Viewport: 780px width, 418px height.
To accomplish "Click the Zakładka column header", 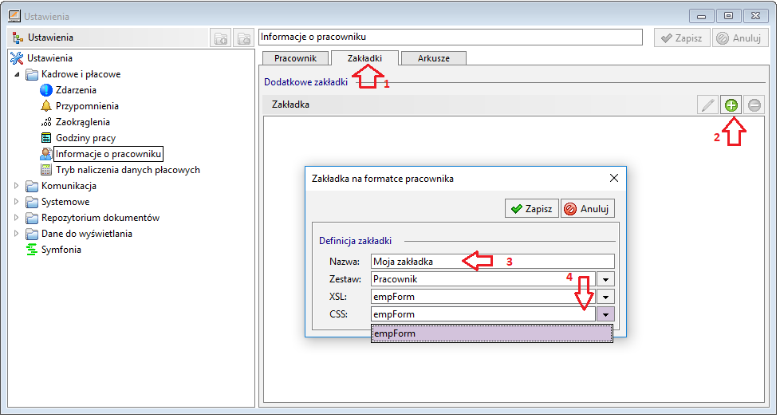I will point(290,105).
